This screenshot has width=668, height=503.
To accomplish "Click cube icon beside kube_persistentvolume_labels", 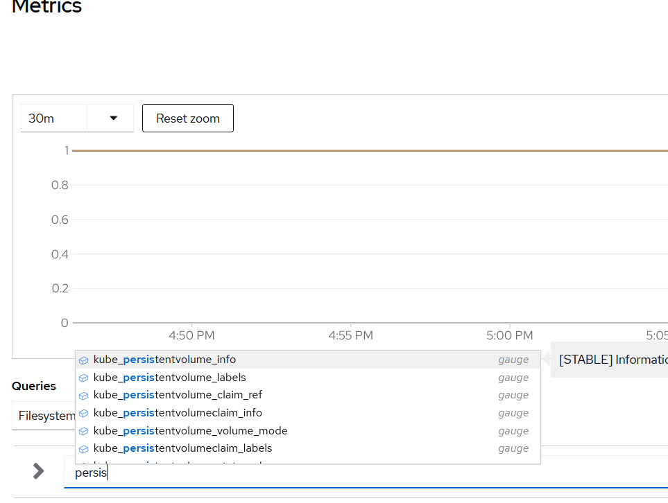I will [x=84, y=378].
